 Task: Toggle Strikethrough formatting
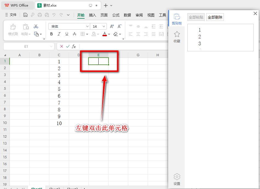(75, 34)
